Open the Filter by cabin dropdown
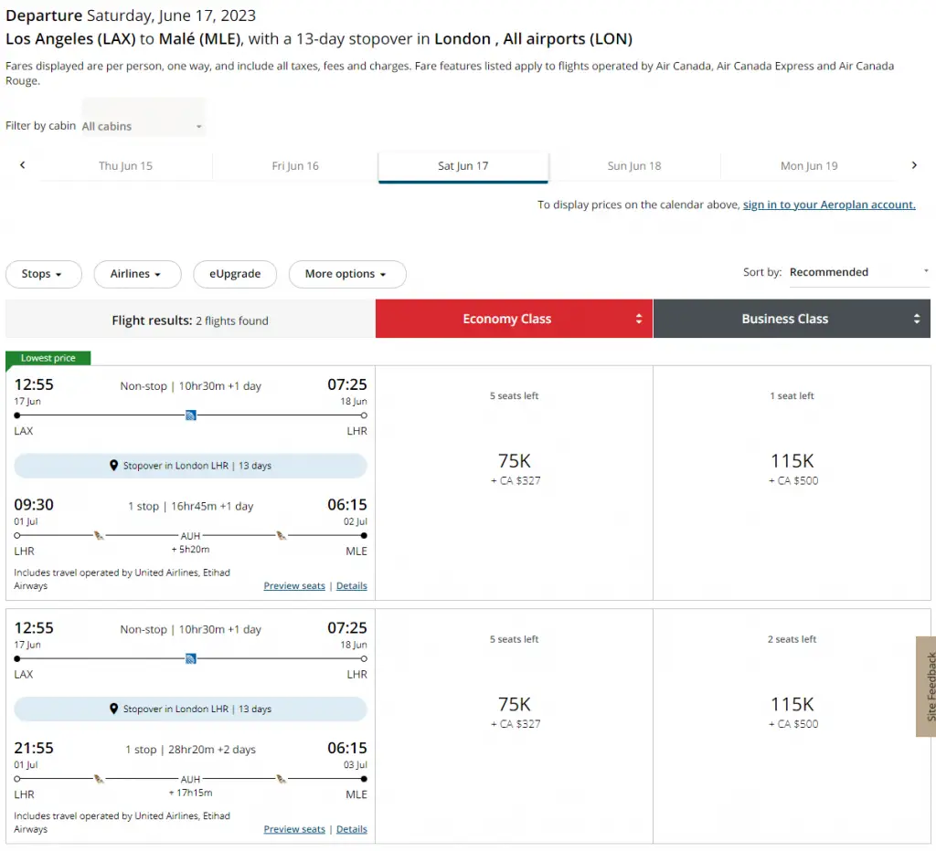This screenshot has height=851, width=936. [x=143, y=126]
